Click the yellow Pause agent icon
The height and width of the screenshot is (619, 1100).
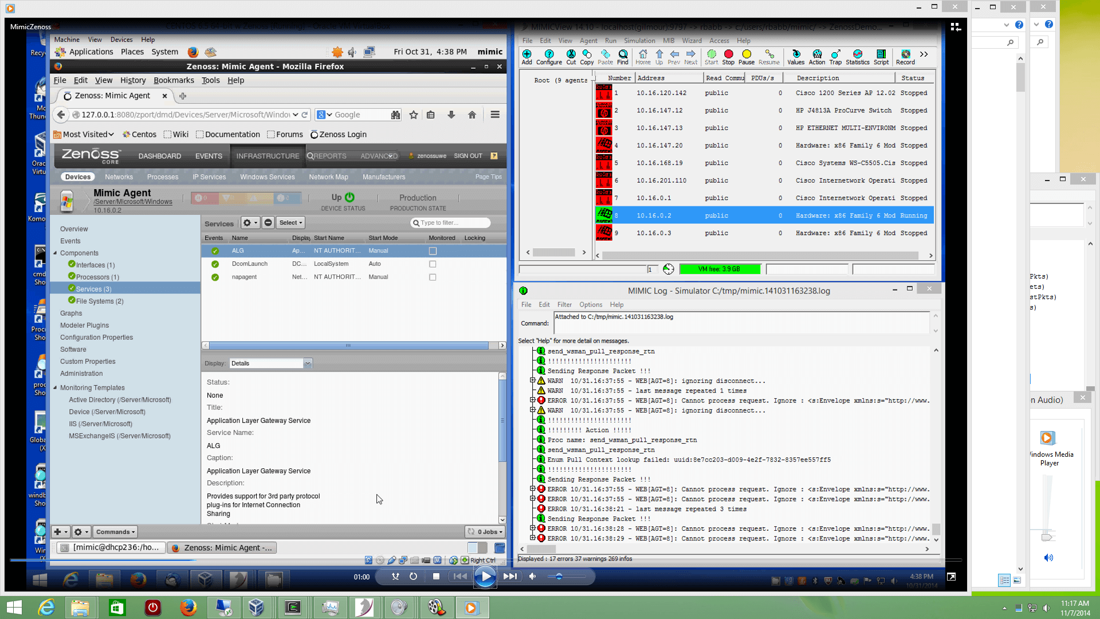pyautogui.click(x=747, y=57)
